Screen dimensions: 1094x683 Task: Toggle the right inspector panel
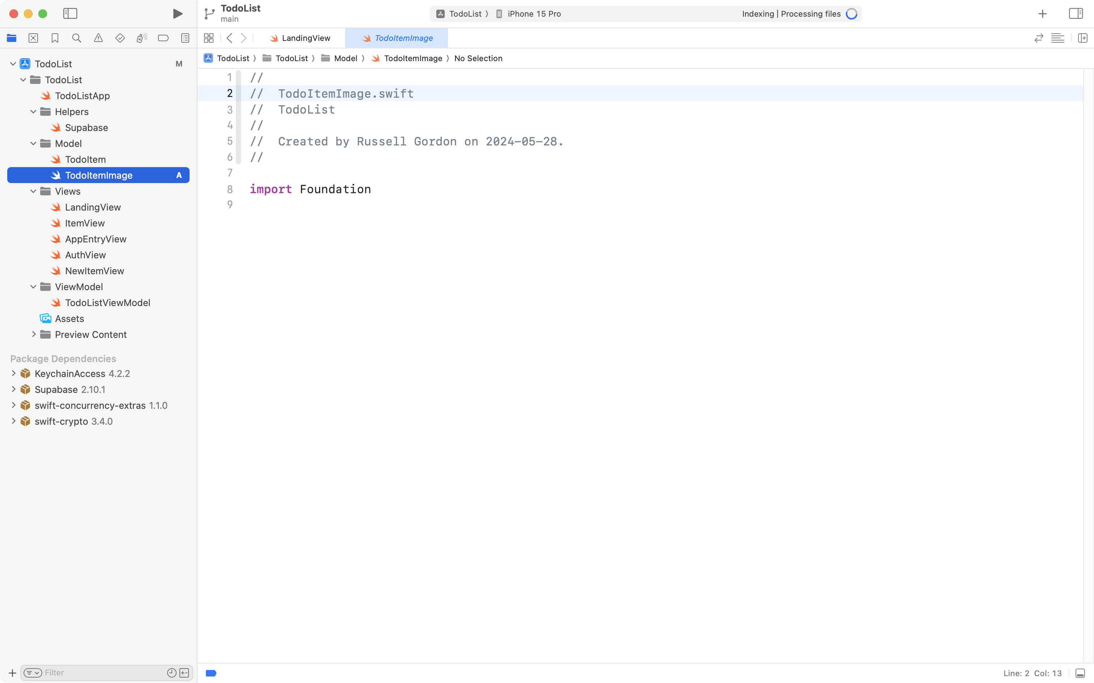coord(1076,13)
